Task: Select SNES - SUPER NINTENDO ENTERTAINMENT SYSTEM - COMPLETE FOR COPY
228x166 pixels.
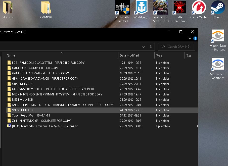Action: coord(63,105)
